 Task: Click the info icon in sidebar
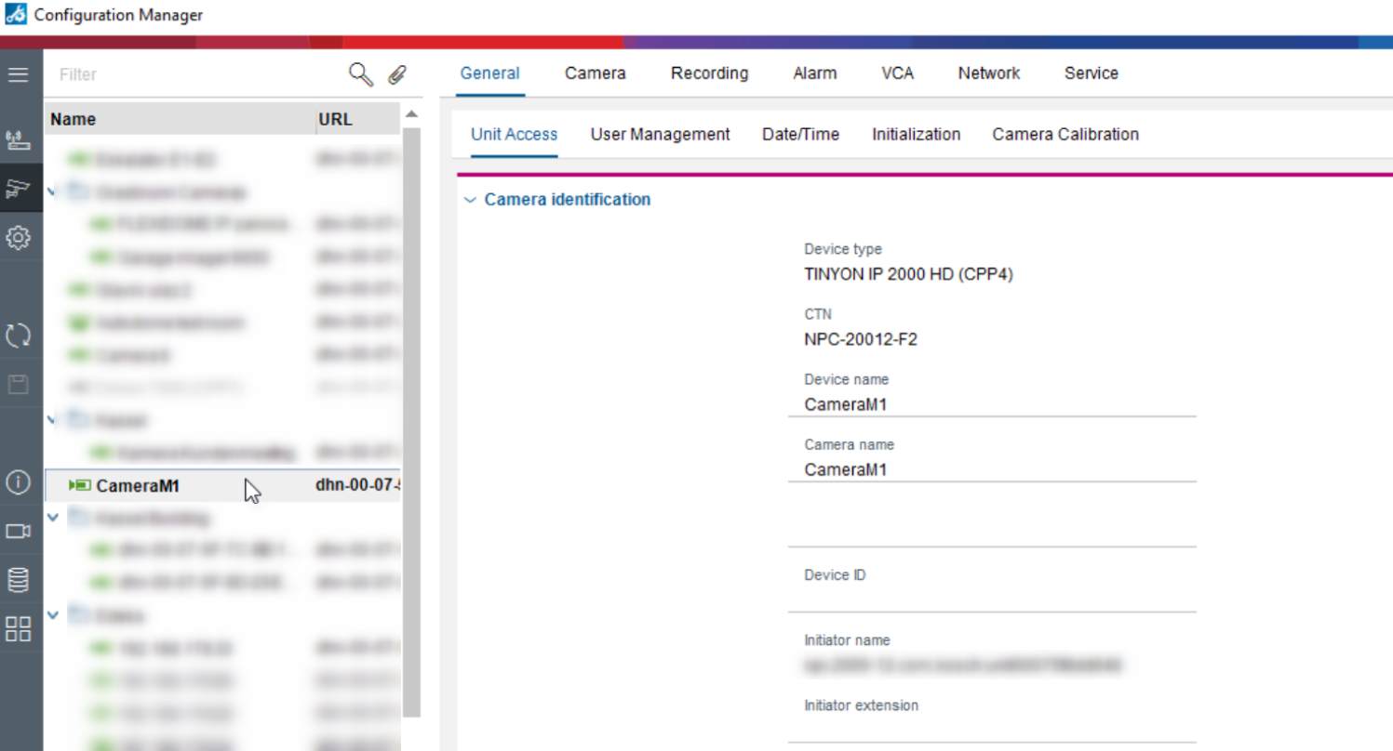click(x=19, y=482)
